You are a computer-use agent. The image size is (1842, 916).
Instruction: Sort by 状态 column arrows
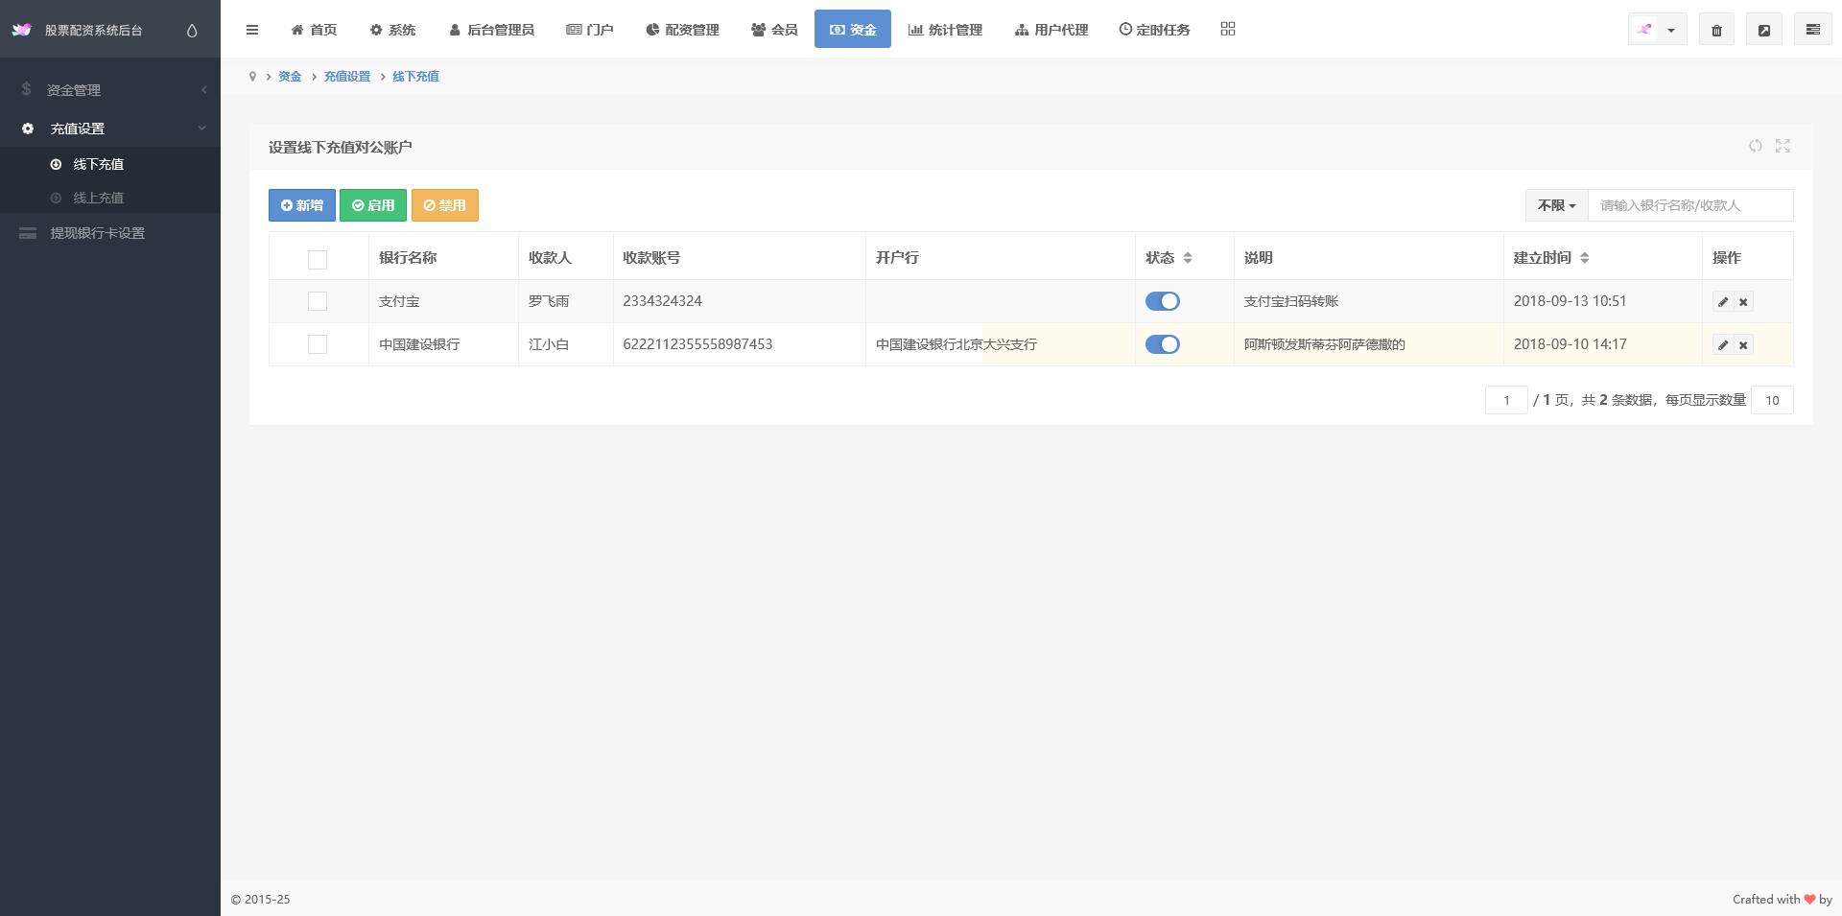click(1188, 258)
